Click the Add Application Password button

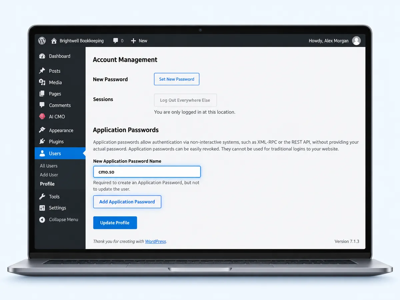click(127, 202)
